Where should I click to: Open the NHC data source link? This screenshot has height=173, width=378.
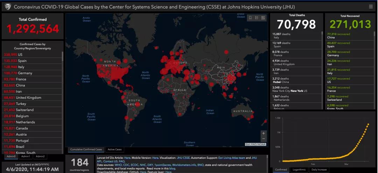143,165
